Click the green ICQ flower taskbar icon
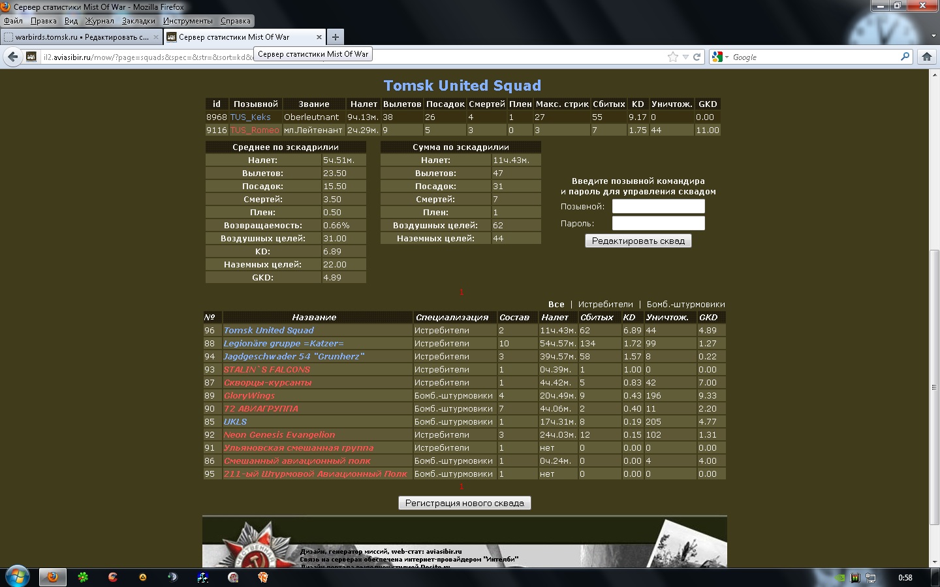Image resolution: width=940 pixels, height=587 pixels. (x=83, y=577)
